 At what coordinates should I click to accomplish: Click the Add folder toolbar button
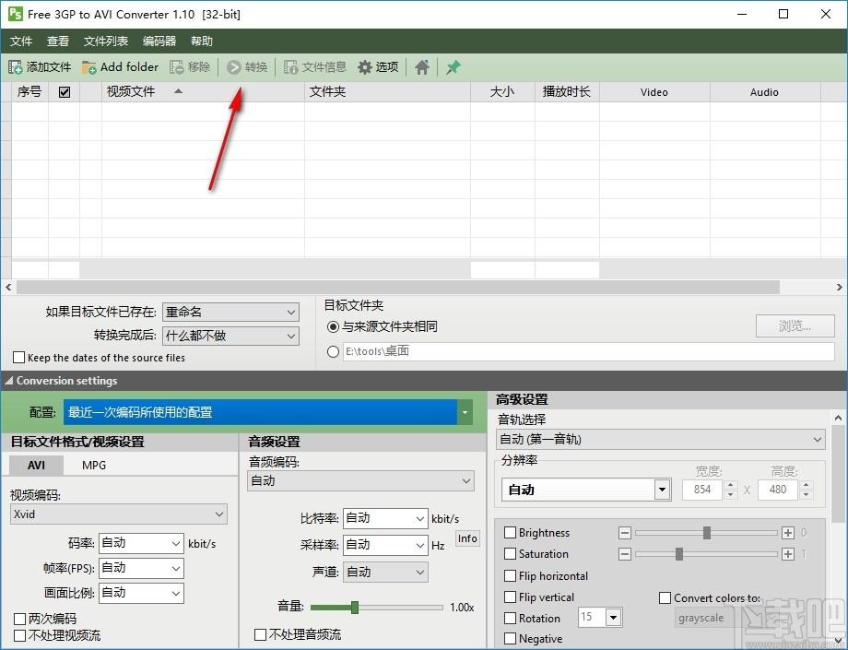click(x=120, y=67)
